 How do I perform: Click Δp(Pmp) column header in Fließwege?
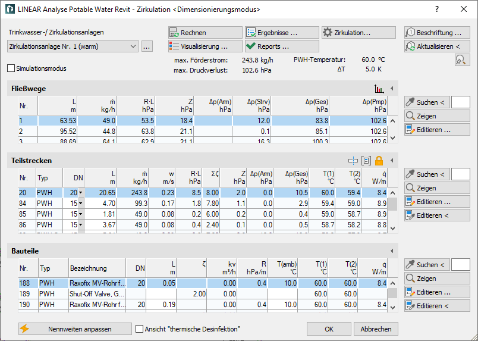(x=358, y=105)
